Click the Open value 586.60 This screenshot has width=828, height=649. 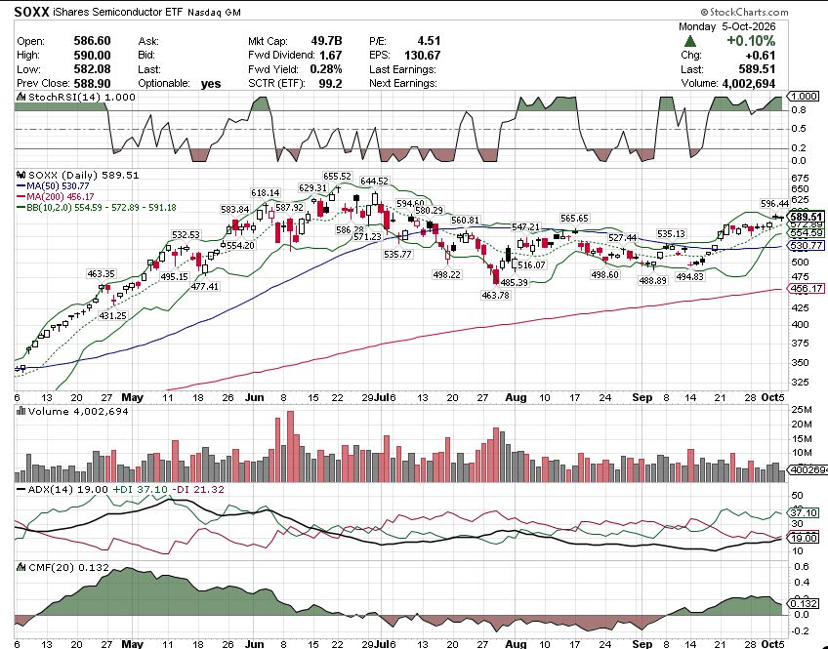pos(92,41)
